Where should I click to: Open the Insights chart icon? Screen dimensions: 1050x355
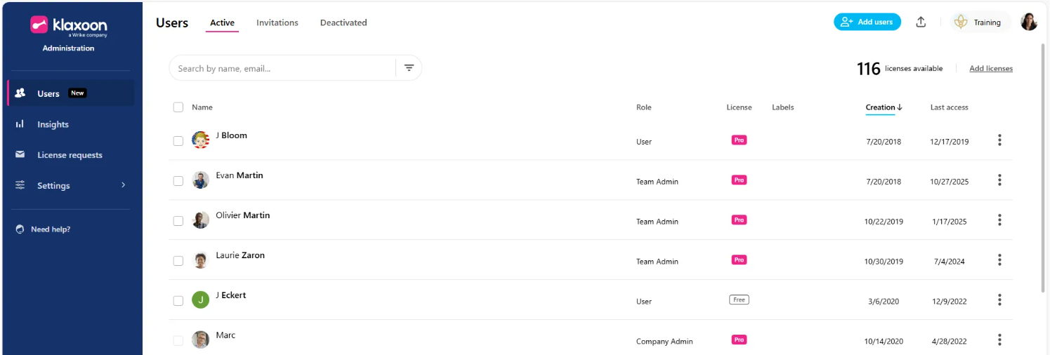click(20, 124)
